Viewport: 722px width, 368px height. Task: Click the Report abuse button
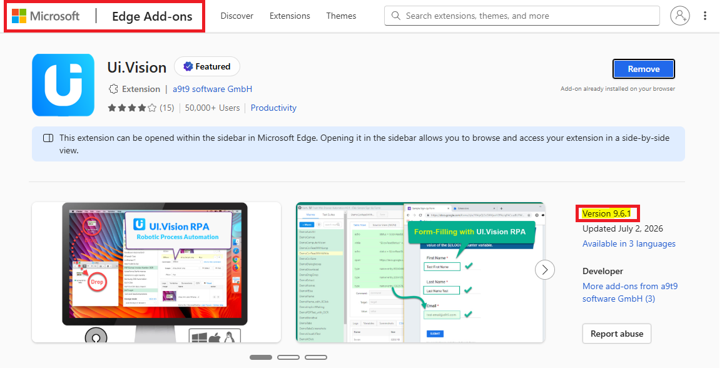pyautogui.click(x=616, y=334)
